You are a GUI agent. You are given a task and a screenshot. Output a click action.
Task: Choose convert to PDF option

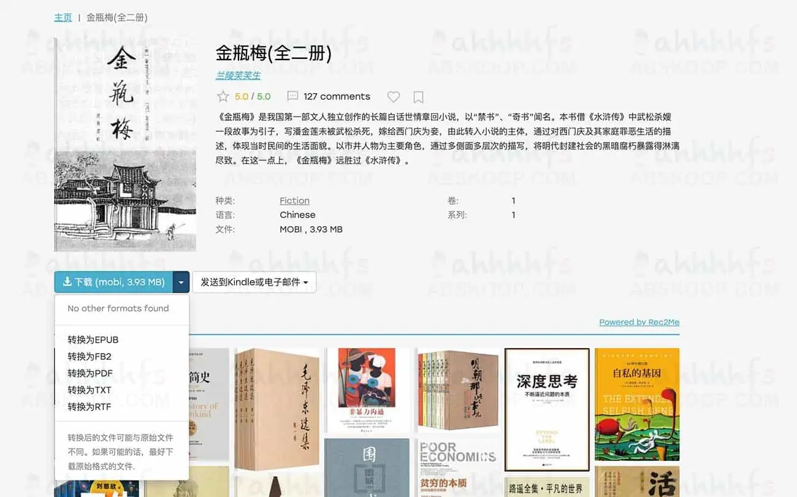coord(90,373)
